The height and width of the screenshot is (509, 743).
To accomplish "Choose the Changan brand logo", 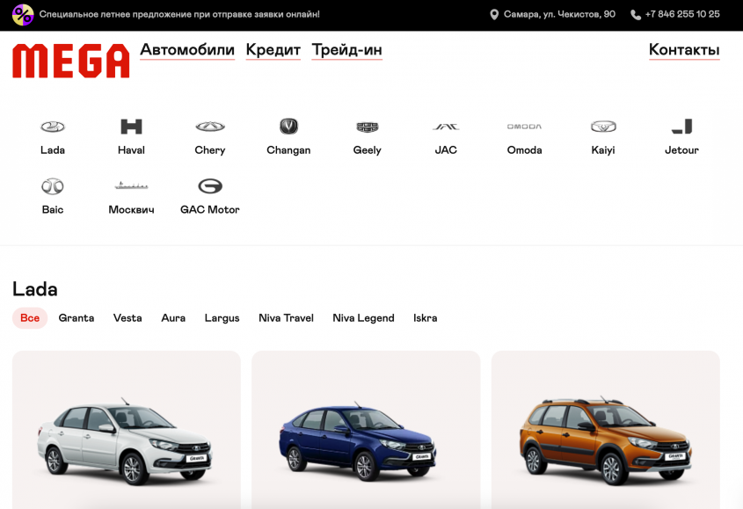I will point(288,127).
